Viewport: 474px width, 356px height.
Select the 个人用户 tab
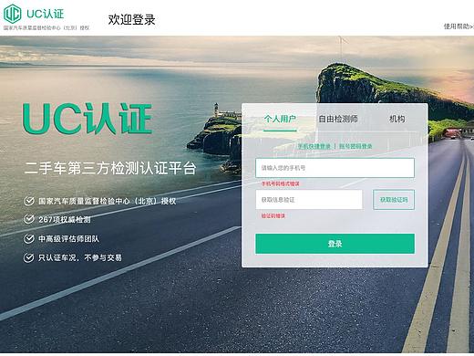tap(280, 119)
